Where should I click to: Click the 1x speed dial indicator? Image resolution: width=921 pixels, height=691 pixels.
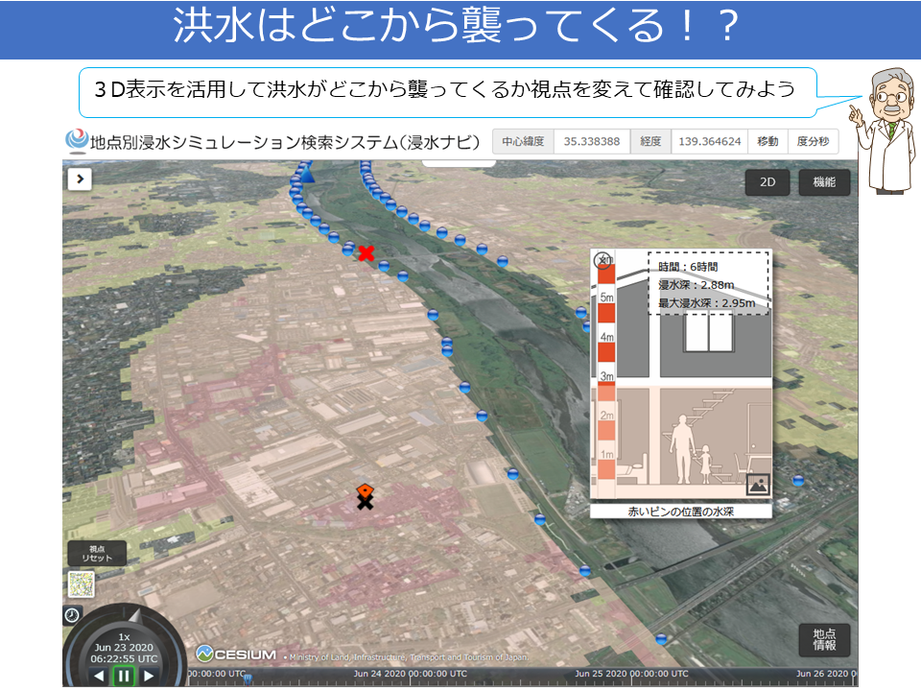(124, 637)
